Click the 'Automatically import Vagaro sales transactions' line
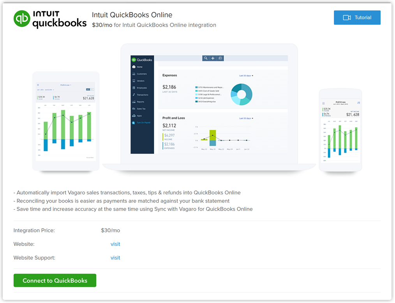 pyautogui.click(x=127, y=193)
